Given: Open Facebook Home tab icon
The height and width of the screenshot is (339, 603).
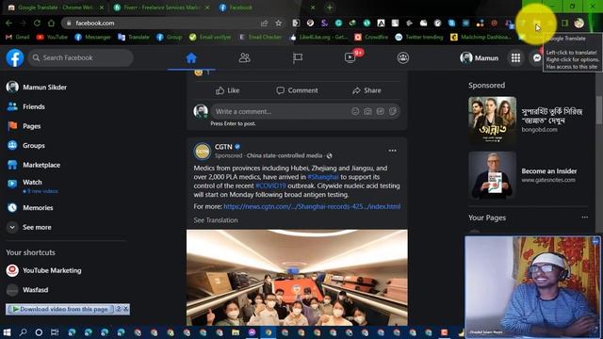Looking at the screenshot, I should click(191, 58).
